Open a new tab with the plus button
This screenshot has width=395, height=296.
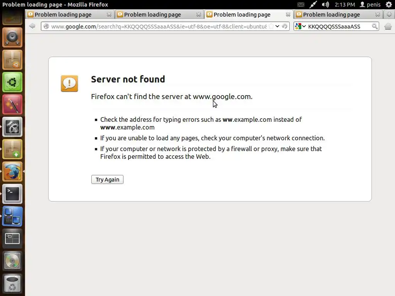(389, 14)
